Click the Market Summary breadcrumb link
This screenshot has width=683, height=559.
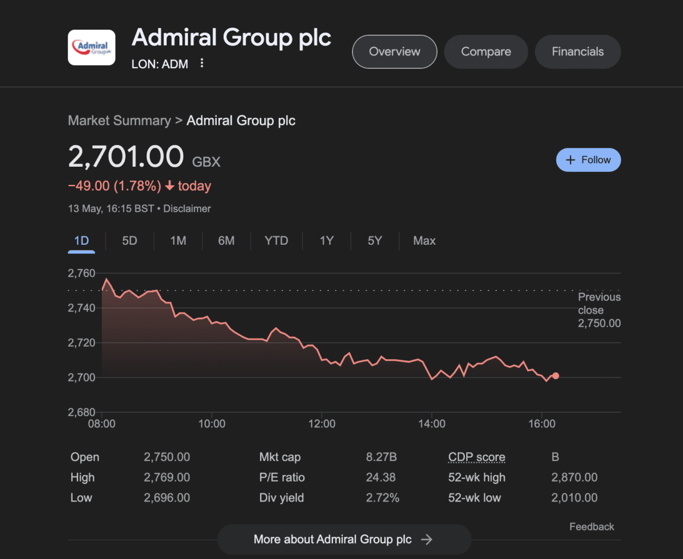[x=119, y=121]
